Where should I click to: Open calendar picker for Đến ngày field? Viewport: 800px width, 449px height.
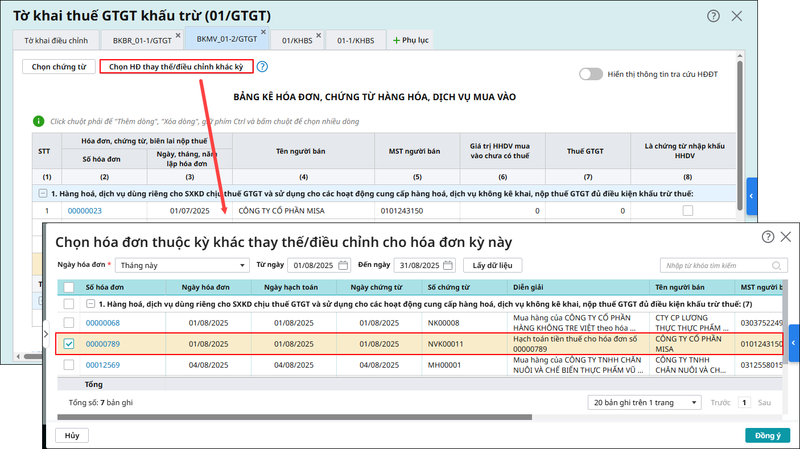click(x=448, y=265)
